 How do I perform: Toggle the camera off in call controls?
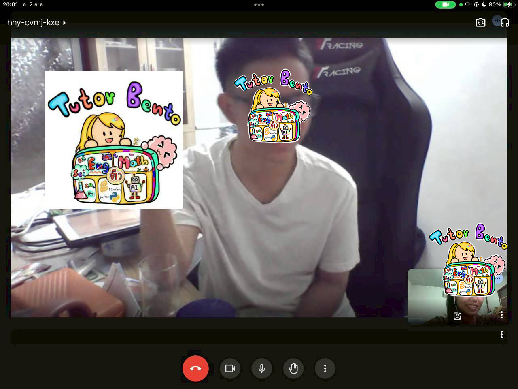point(230,368)
